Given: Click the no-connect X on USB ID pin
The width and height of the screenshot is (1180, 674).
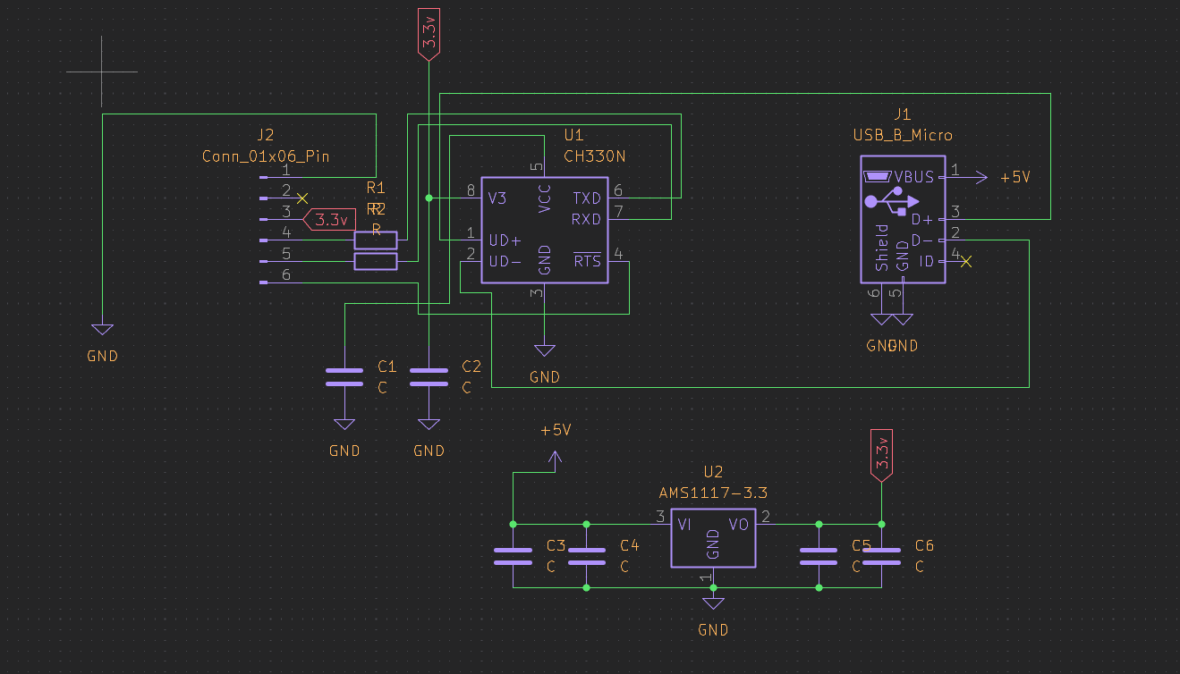Looking at the screenshot, I should [965, 262].
